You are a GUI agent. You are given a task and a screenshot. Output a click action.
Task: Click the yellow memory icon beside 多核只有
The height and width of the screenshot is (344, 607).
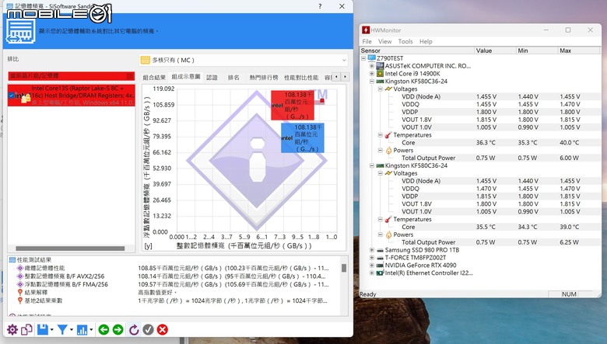click(146, 61)
